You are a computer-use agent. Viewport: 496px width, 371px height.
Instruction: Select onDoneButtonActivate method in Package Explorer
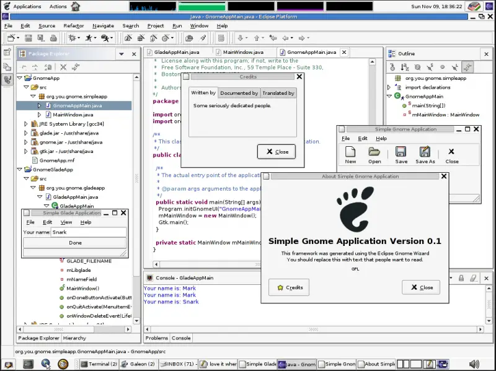[x=99, y=298]
